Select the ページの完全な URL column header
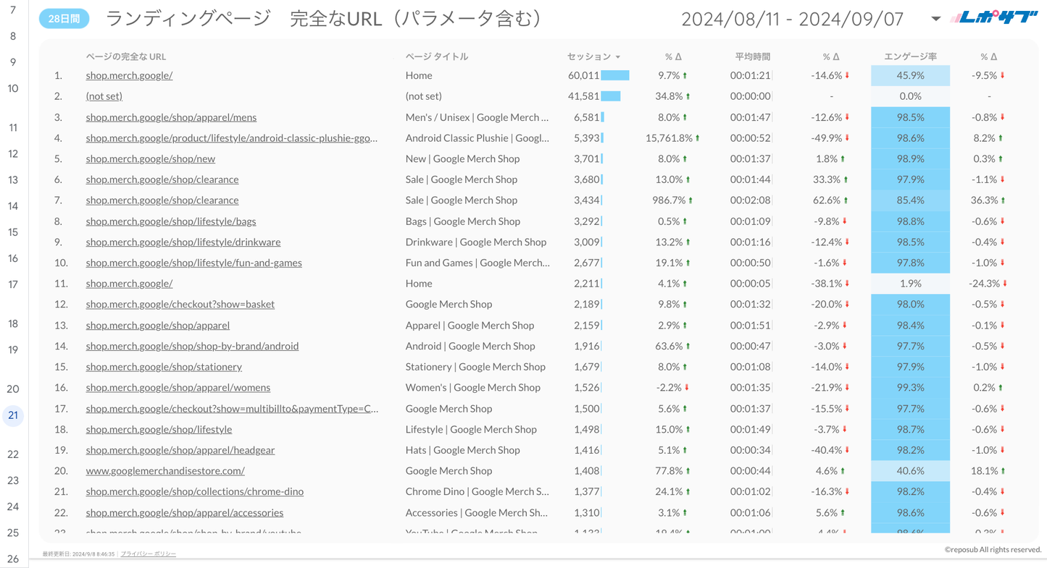 (125, 56)
